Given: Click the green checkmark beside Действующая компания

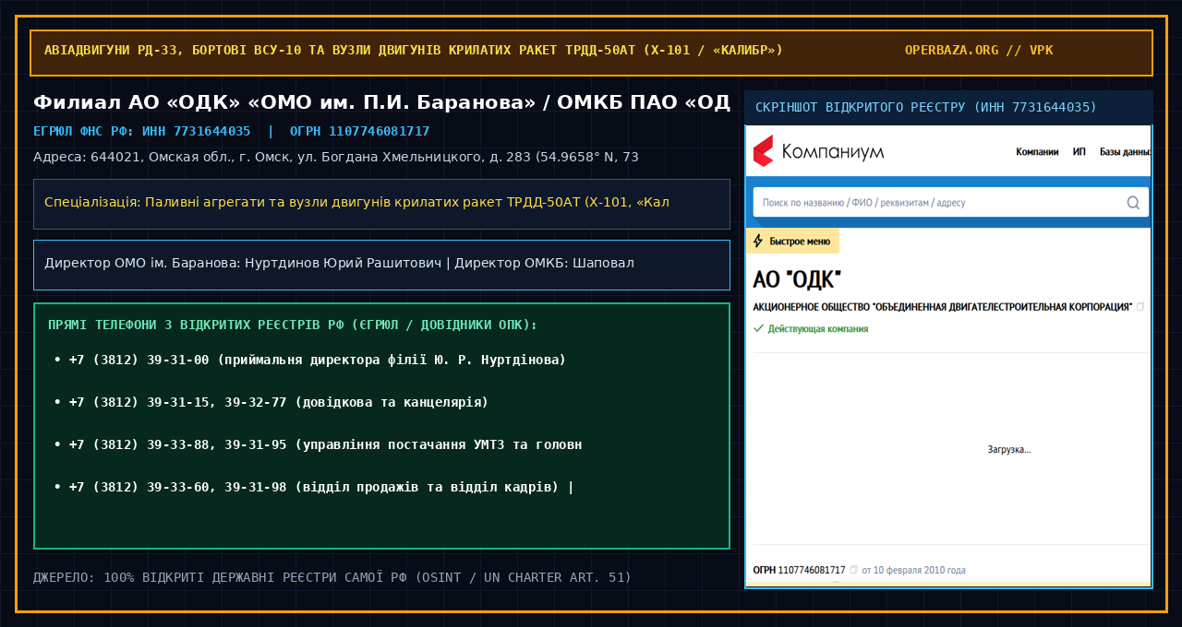Looking at the screenshot, I should pyautogui.click(x=758, y=328).
